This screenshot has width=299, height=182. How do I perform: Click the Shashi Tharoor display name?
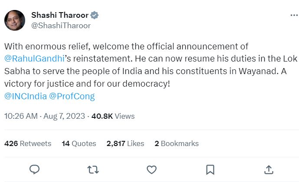(59, 15)
